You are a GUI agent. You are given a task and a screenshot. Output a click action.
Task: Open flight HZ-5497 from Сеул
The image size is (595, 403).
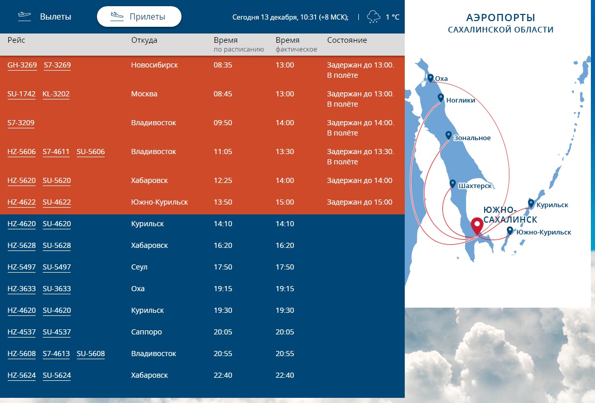(x=22, y=267)
